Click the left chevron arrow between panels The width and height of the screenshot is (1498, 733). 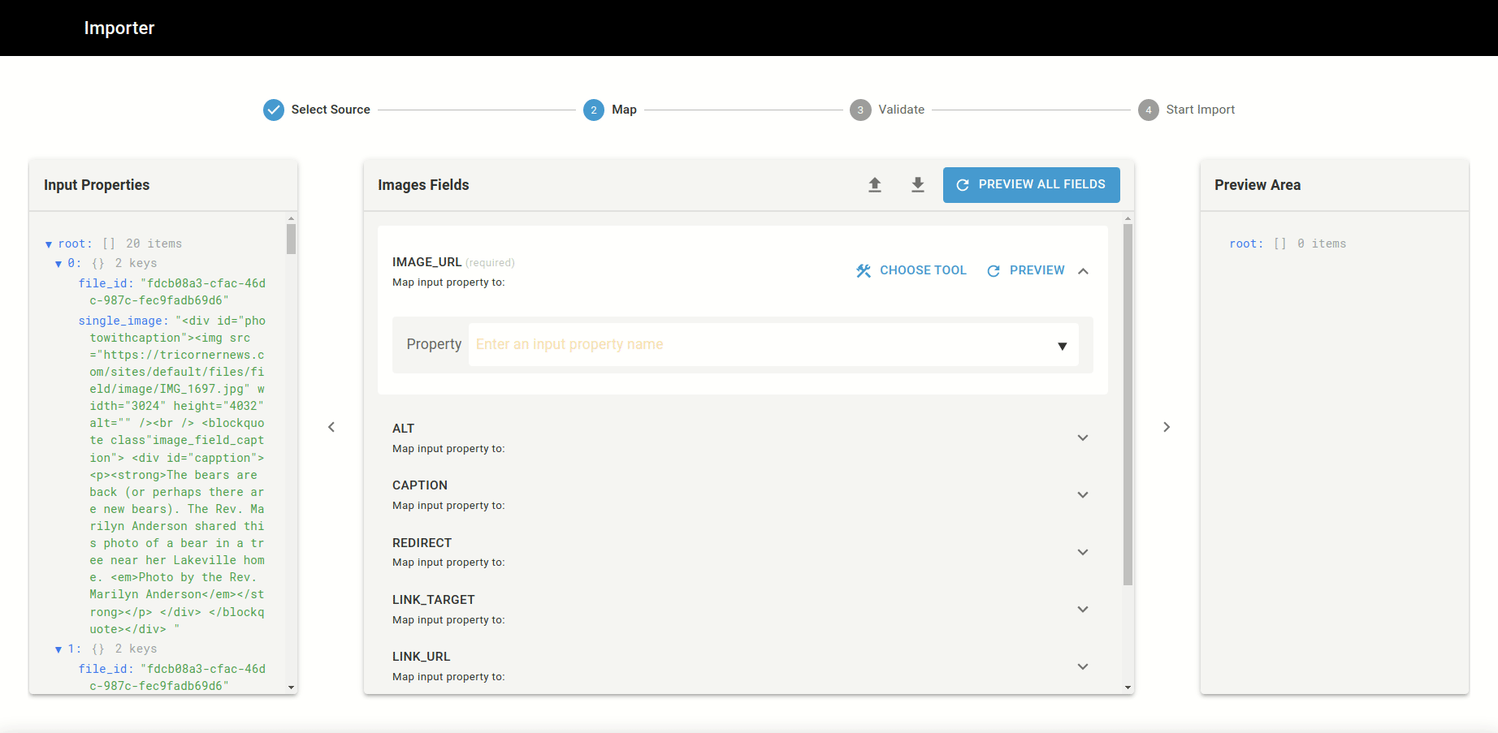(331, 427)
